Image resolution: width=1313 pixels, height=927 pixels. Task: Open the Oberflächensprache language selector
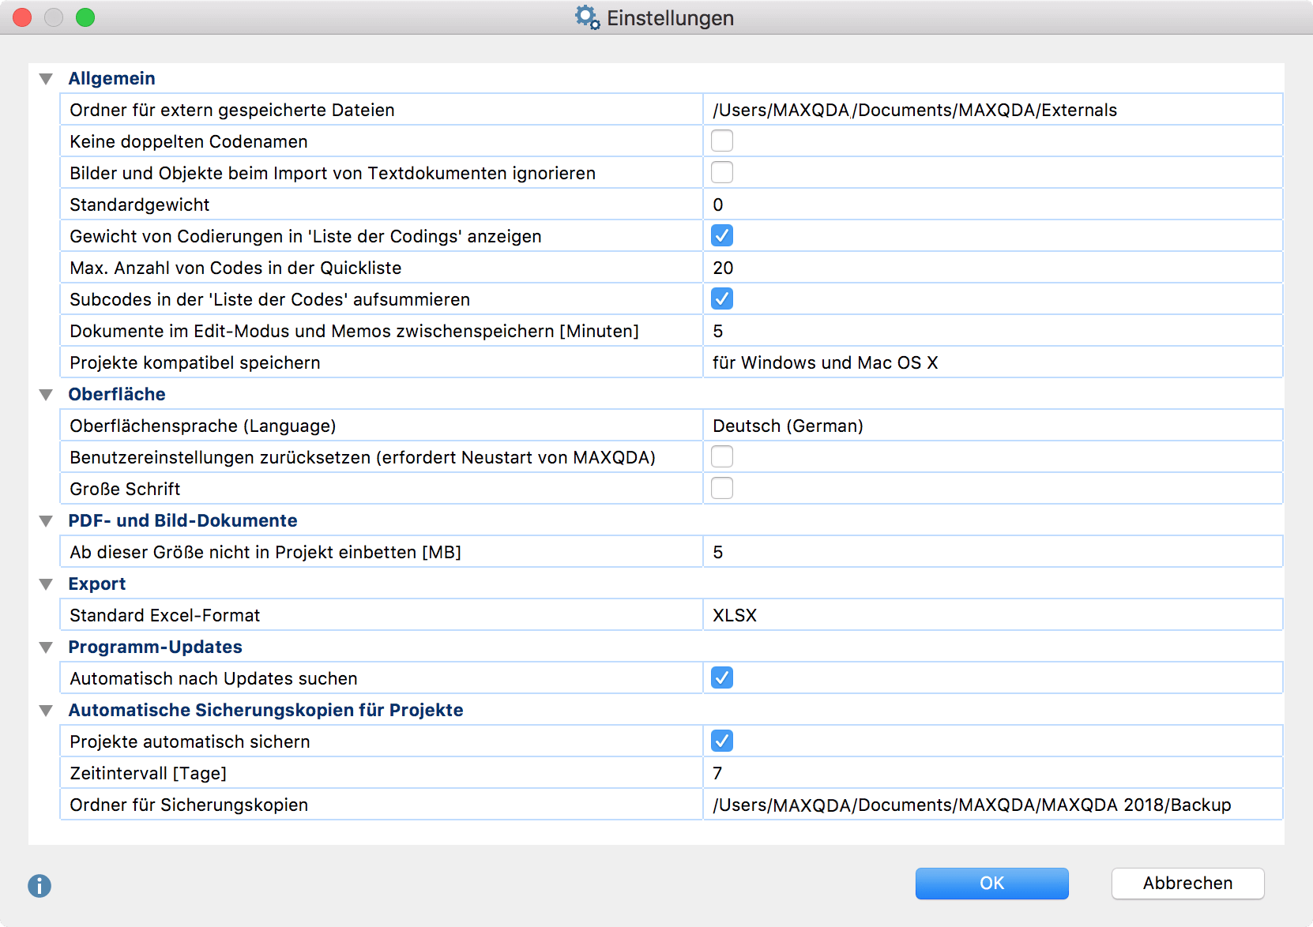click(869, 425)
